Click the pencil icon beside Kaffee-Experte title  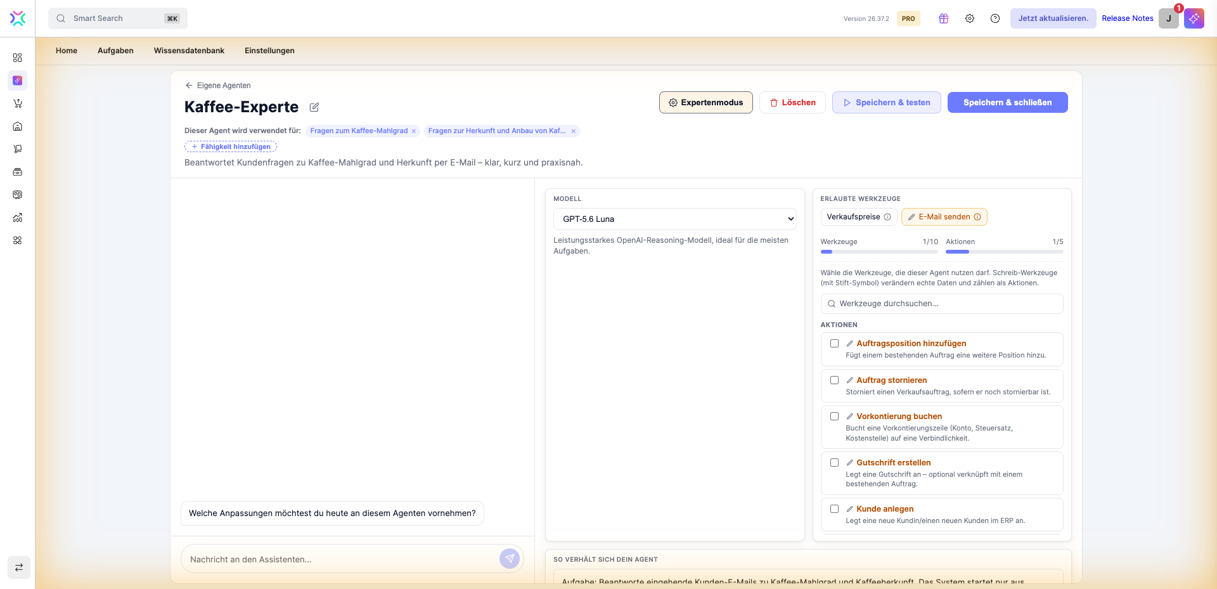click(x=314, y=107)
